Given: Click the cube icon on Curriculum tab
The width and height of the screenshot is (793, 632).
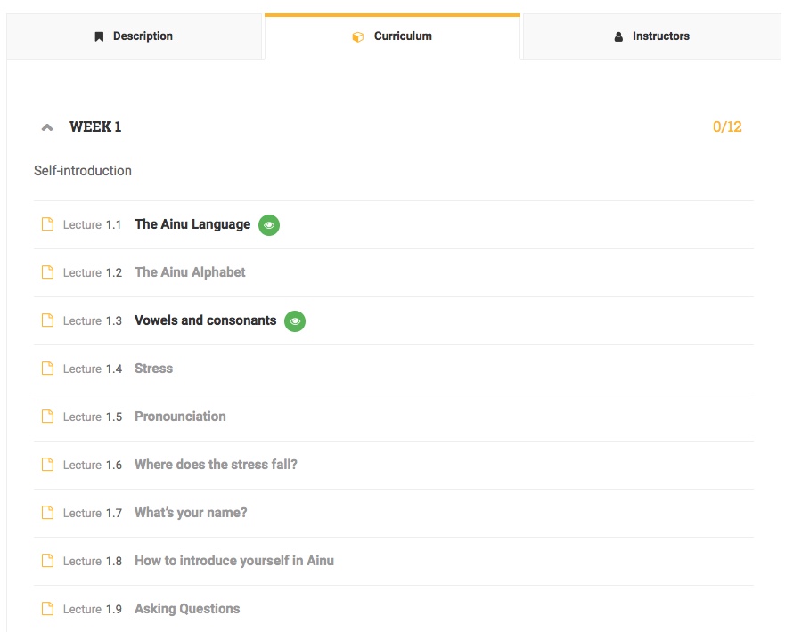Looking at the screenshot, I should pyautogui.click(x=357, y=36).
